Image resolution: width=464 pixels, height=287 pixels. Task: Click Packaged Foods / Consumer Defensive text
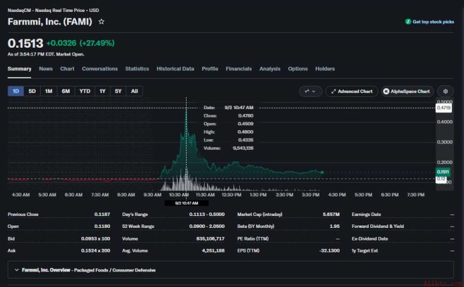tap(115, 270)
